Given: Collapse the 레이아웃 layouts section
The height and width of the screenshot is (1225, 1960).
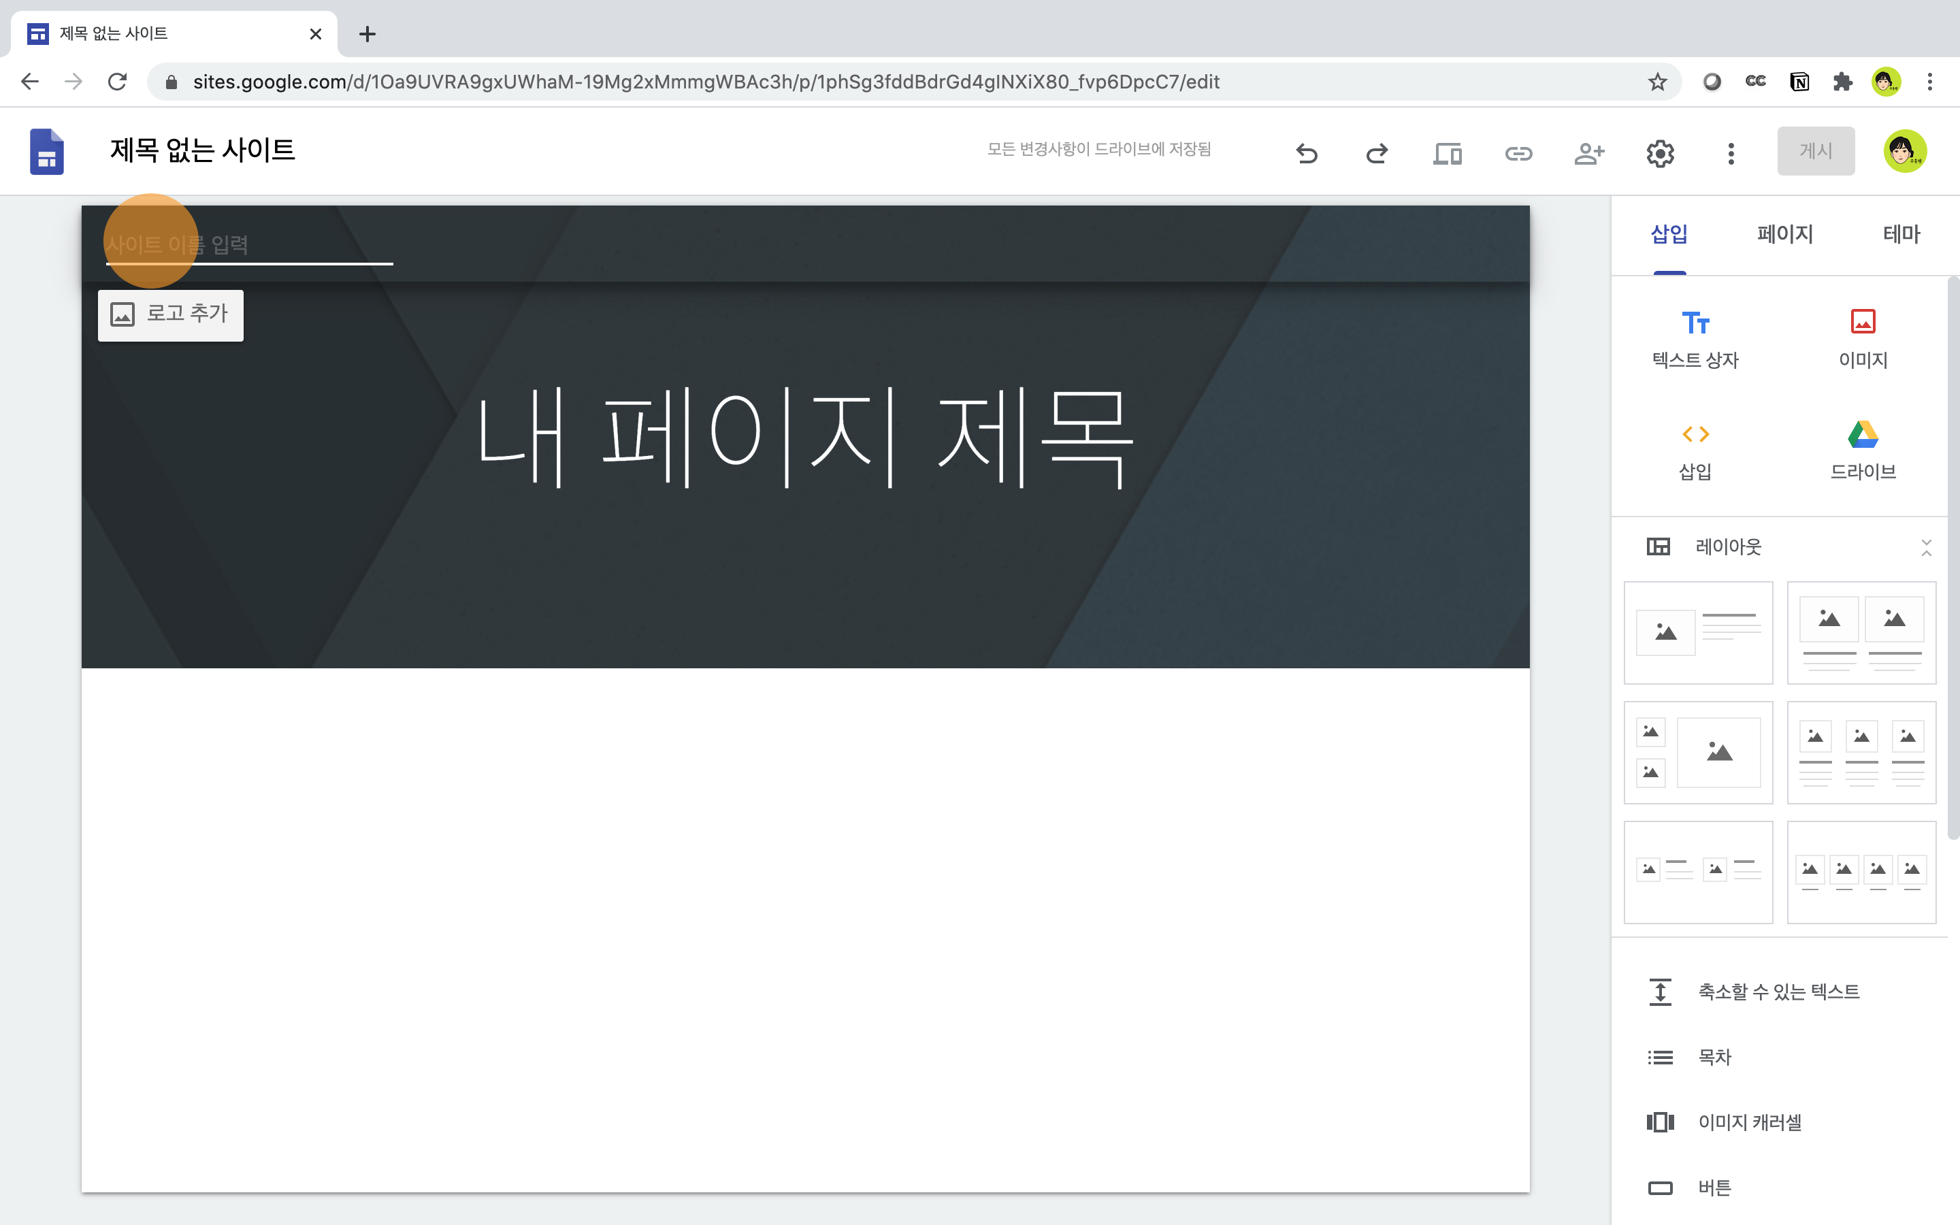Looking at the screenshot, I should 1926,548.
